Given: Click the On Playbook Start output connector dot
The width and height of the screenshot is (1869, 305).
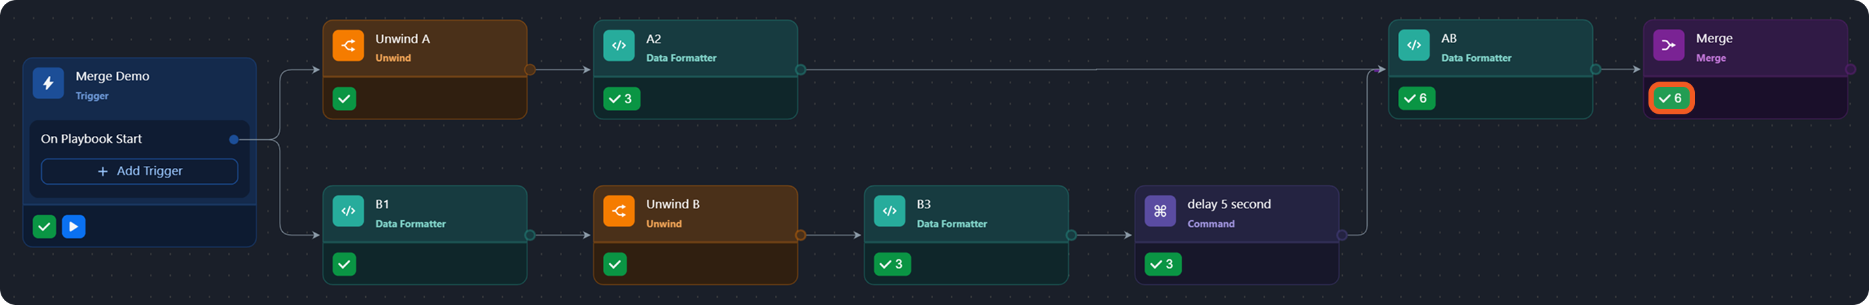Looking at the screenshot, I should (x=234, y=139).
